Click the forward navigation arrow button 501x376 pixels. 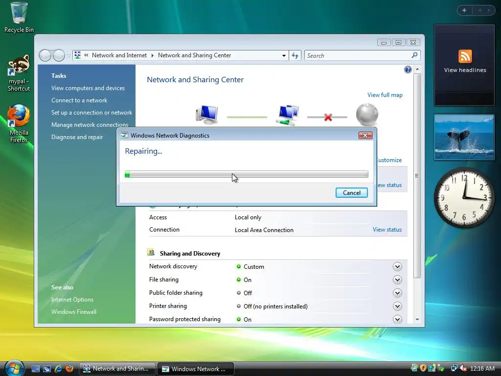[59, 56]
